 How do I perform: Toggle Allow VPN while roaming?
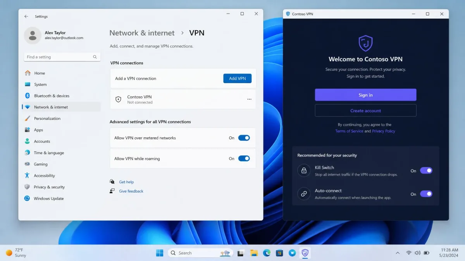pos(244,159)
